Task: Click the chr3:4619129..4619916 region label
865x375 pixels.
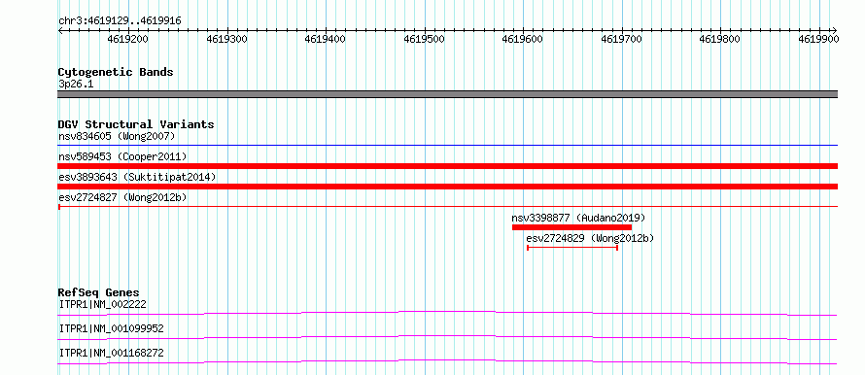Action: coord(120,21)
